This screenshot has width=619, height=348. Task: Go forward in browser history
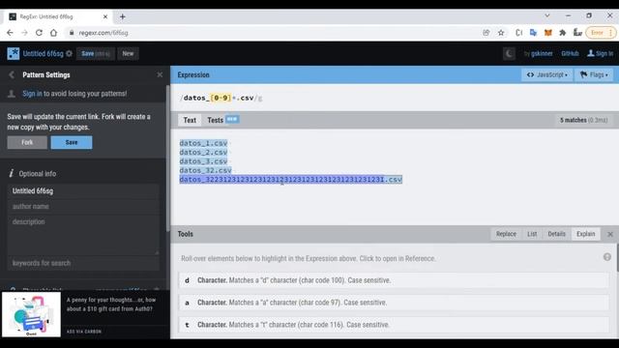click(24, 33)
